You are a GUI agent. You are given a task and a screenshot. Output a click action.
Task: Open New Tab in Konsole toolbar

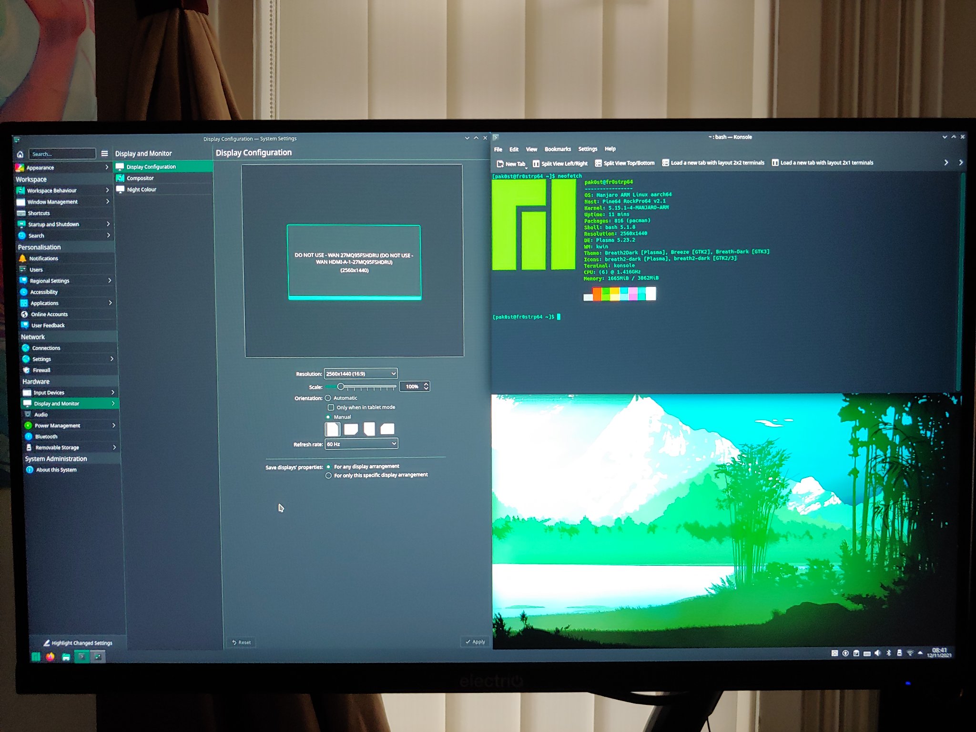point(511,164)
